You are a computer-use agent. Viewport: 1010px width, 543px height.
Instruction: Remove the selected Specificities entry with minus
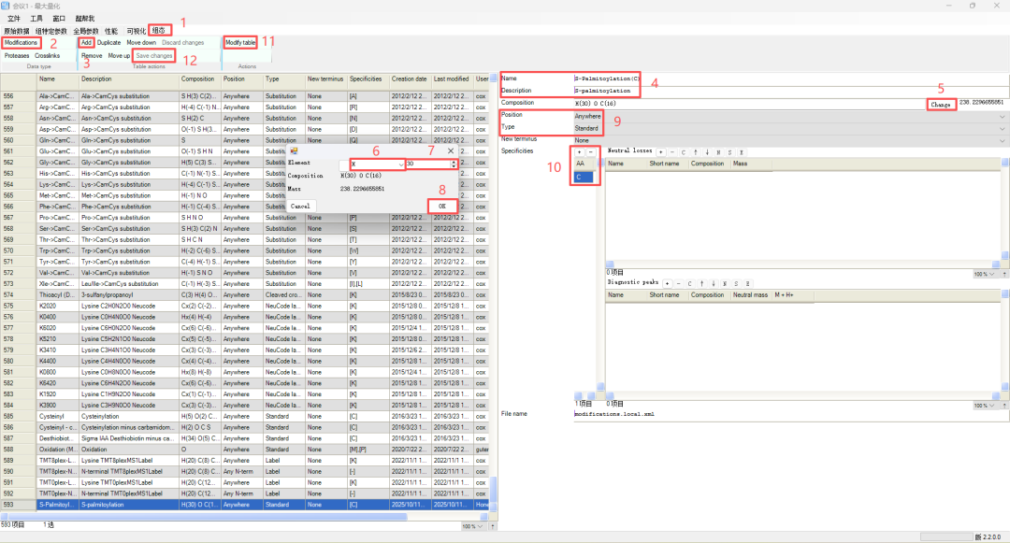click(x=591, y=152)
